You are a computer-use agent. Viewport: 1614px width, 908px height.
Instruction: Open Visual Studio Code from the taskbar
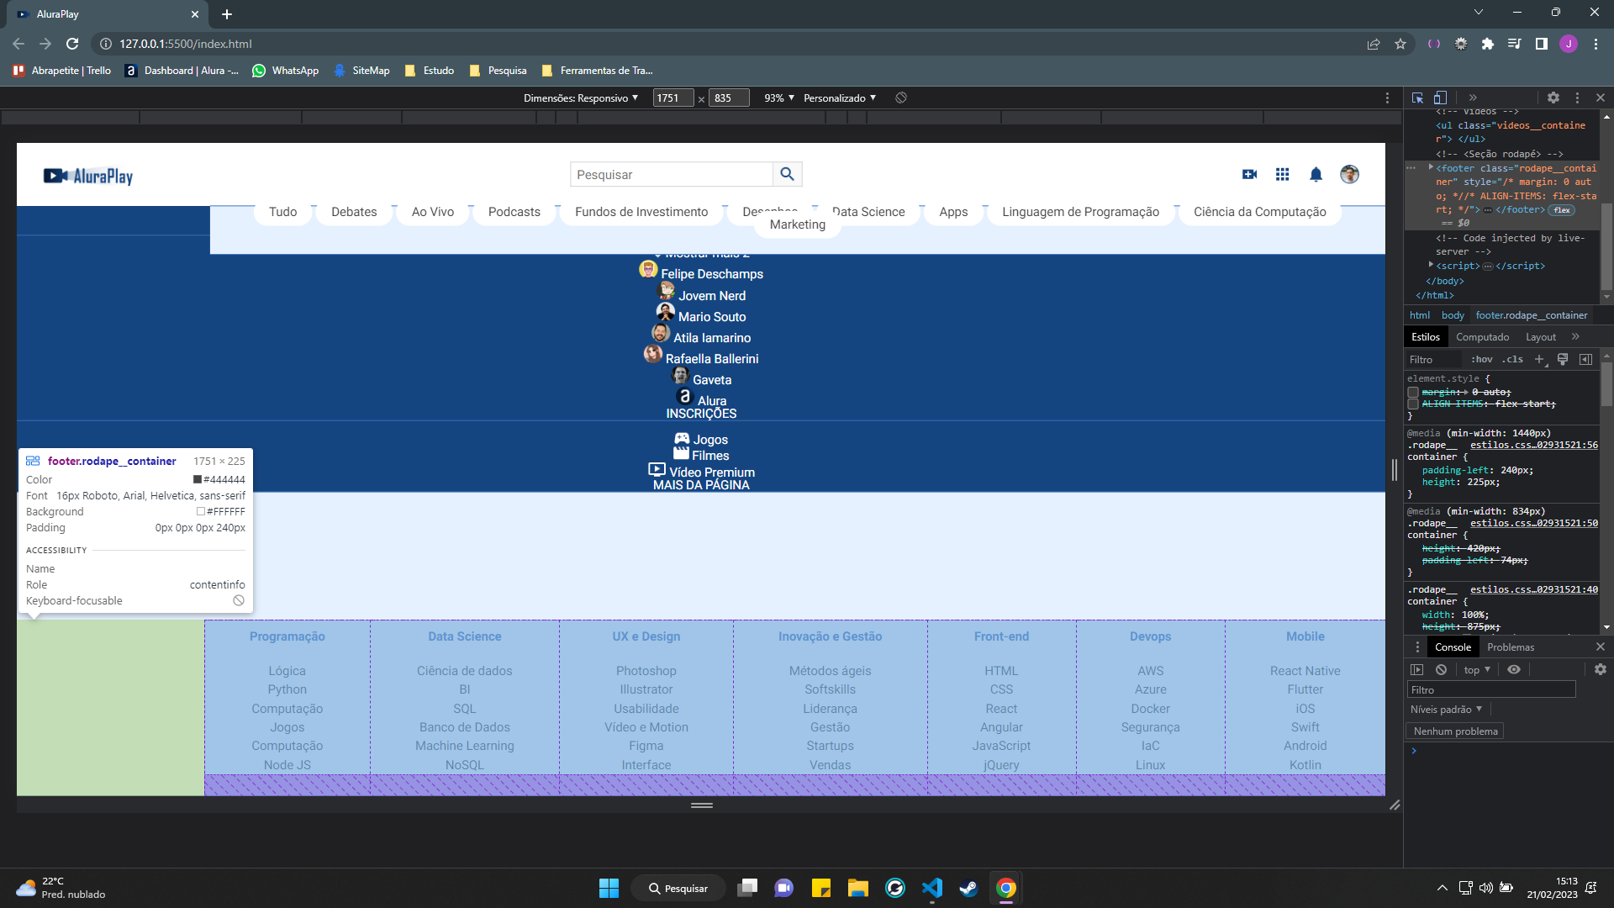click(932, 888)
